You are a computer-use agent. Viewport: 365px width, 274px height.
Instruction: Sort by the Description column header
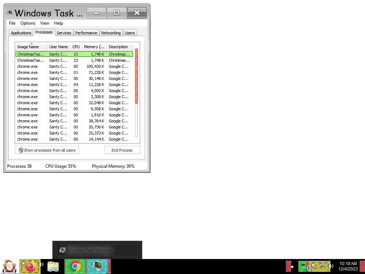pyautogui.click(x=120, y=47)
